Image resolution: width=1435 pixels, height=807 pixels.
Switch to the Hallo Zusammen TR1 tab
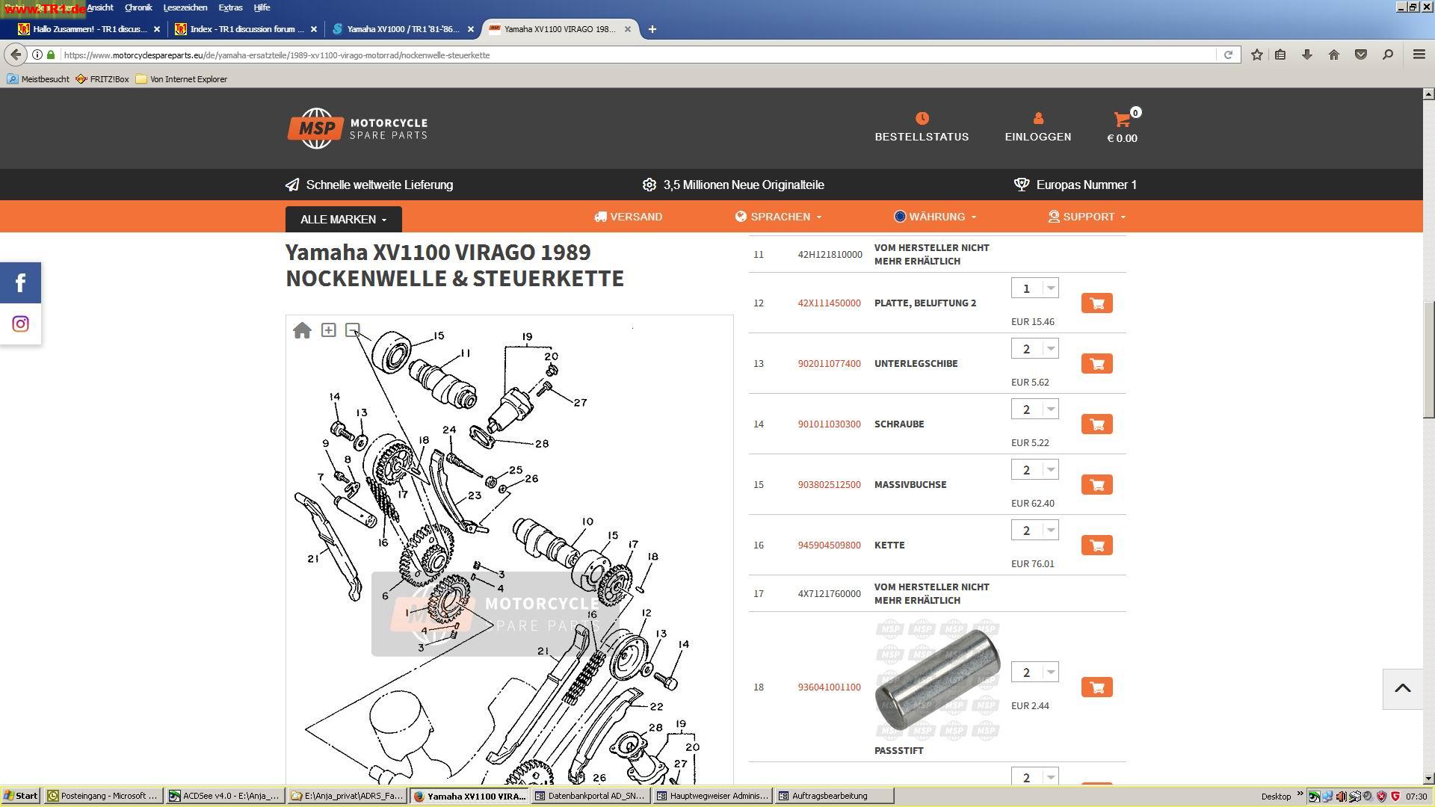pos(90,29)
